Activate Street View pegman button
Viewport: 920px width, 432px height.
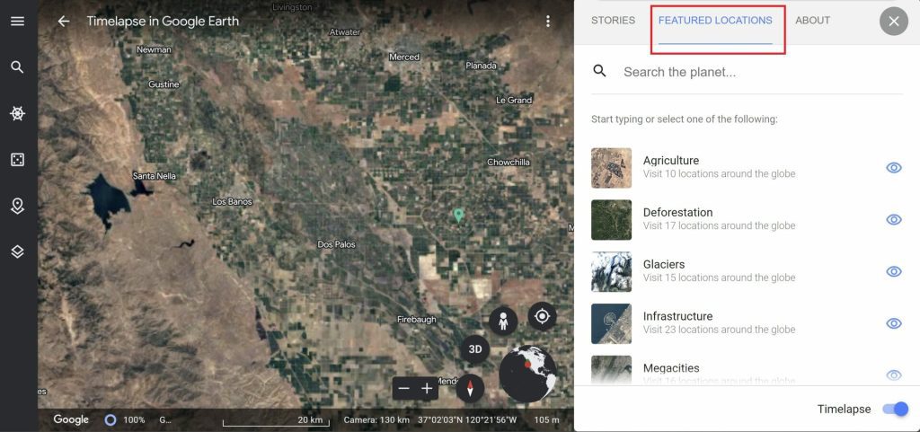click(x=503, y=322)
